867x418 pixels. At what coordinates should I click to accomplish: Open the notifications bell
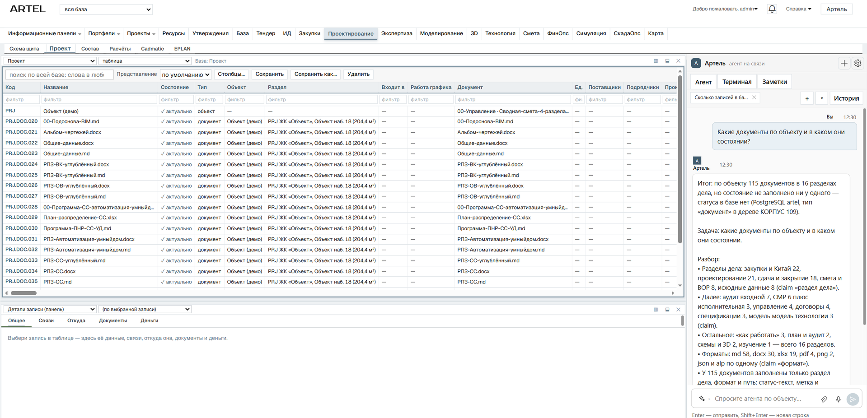coord(772,9)
